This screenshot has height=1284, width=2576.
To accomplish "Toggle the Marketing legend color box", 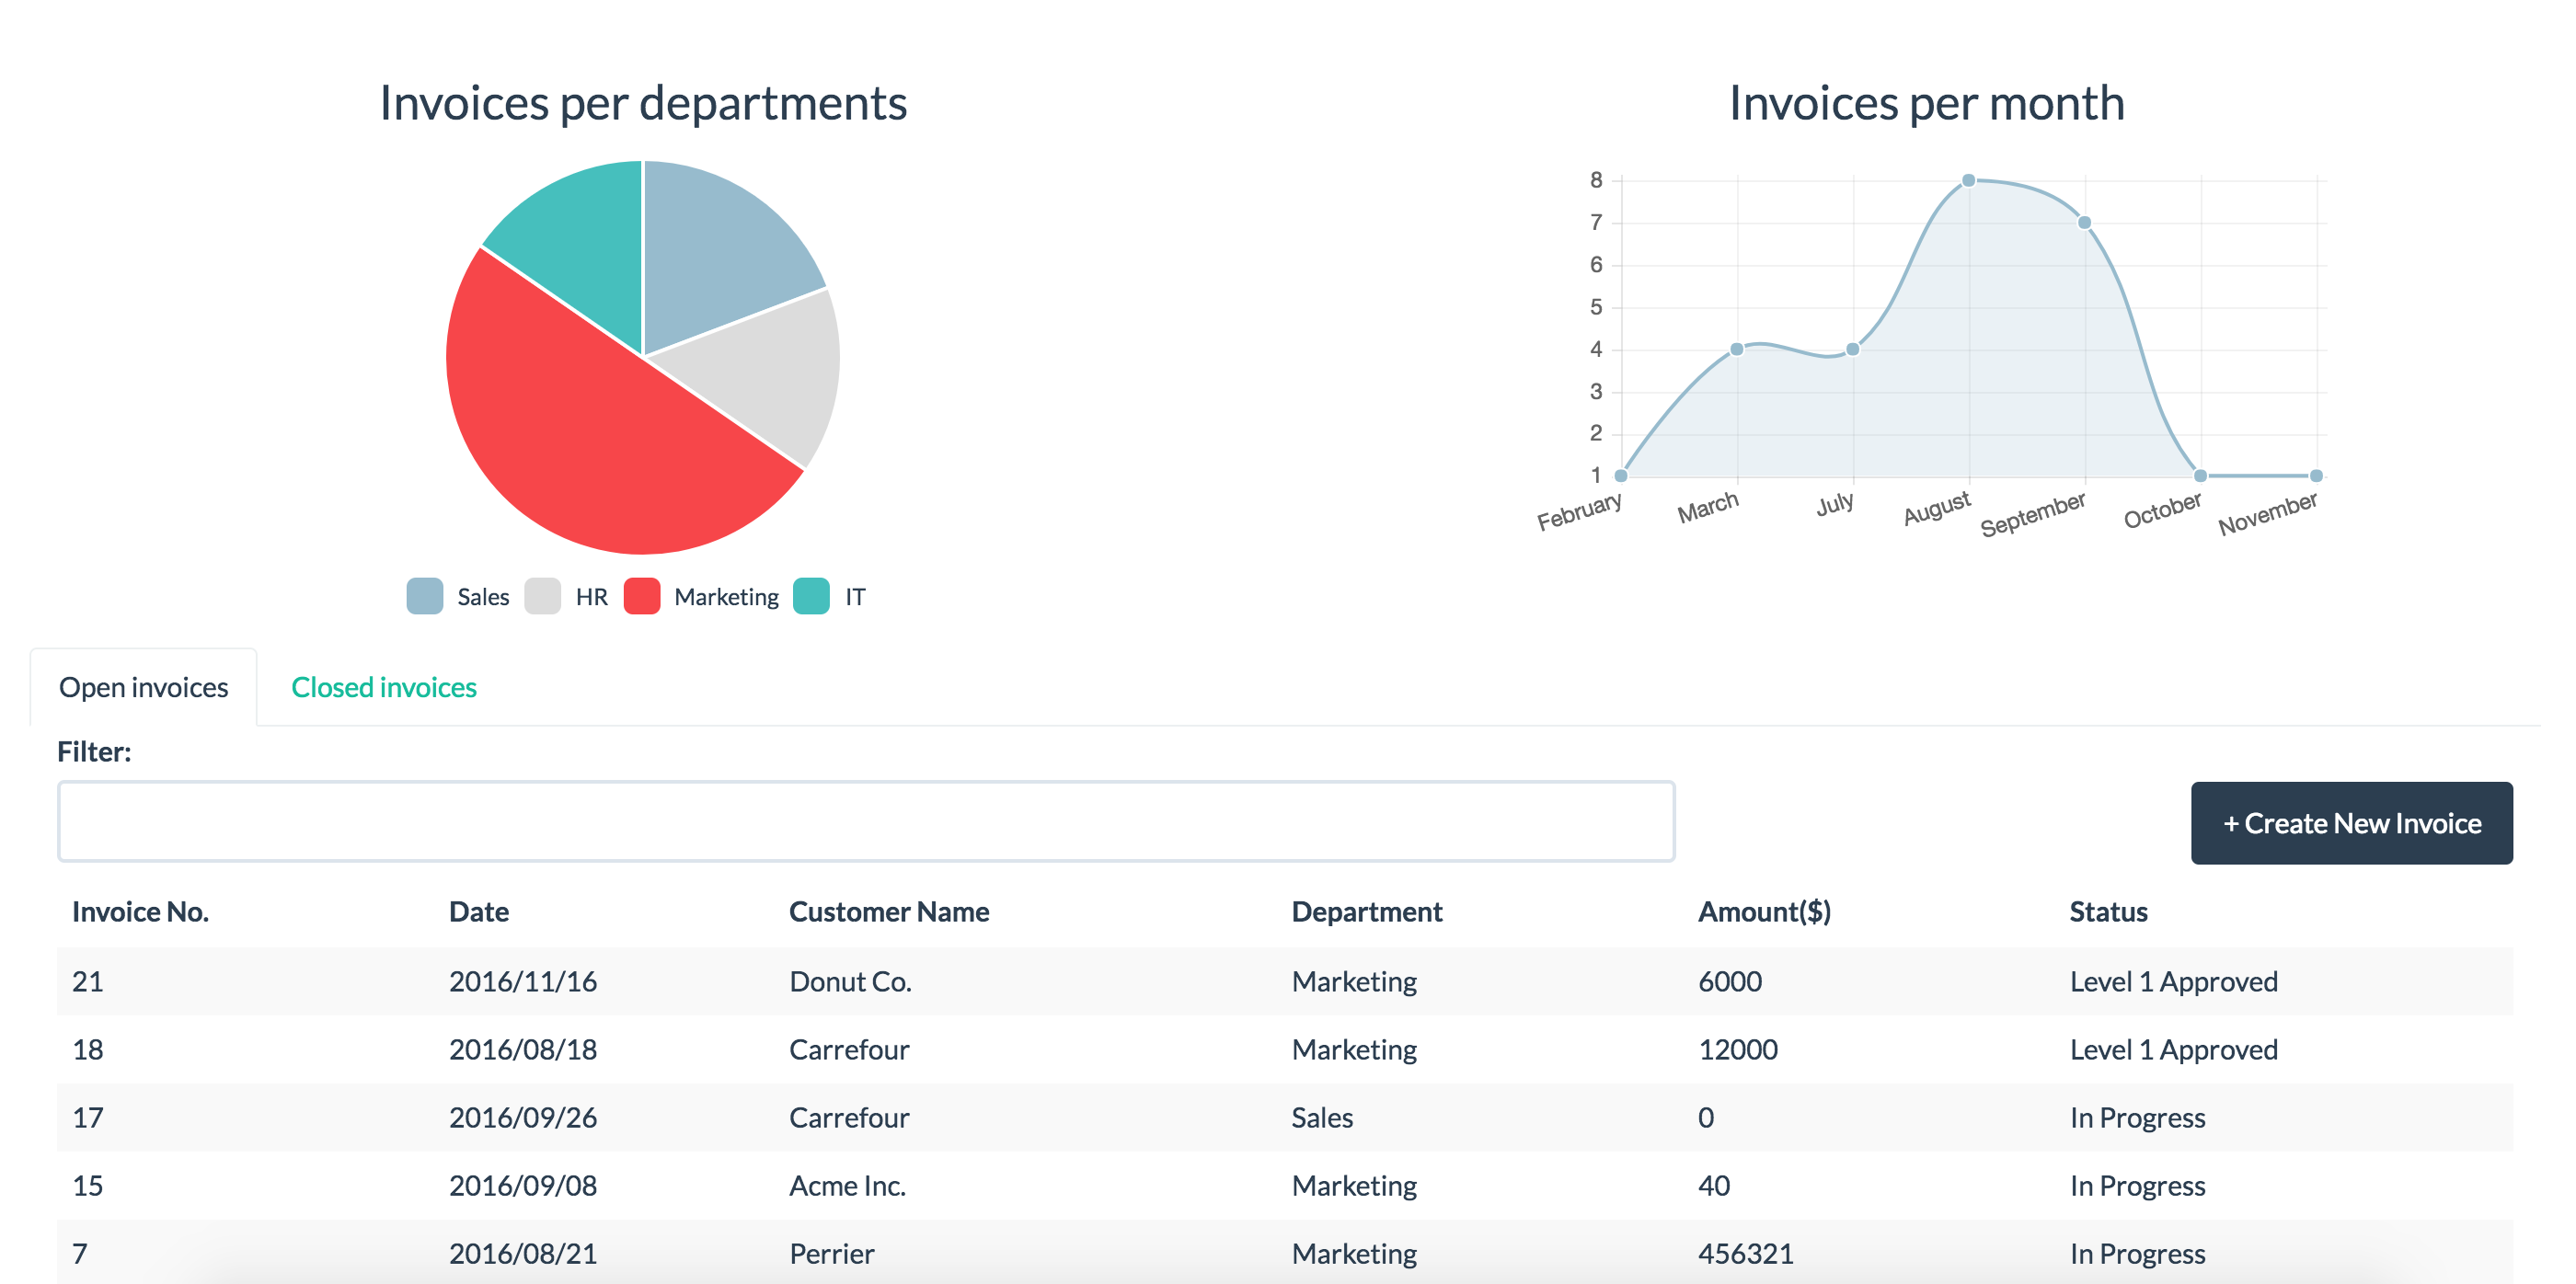I will coord(642,596).
